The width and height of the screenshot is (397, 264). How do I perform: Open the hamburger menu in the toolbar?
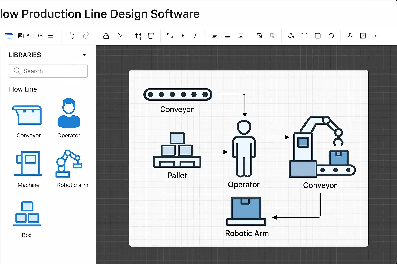pos(50,36)
